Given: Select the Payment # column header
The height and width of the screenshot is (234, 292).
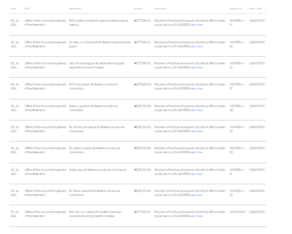Looking at the screenshot, I should point(235,9).
